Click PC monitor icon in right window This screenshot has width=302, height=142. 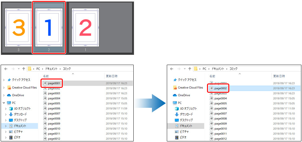point(175,103)
